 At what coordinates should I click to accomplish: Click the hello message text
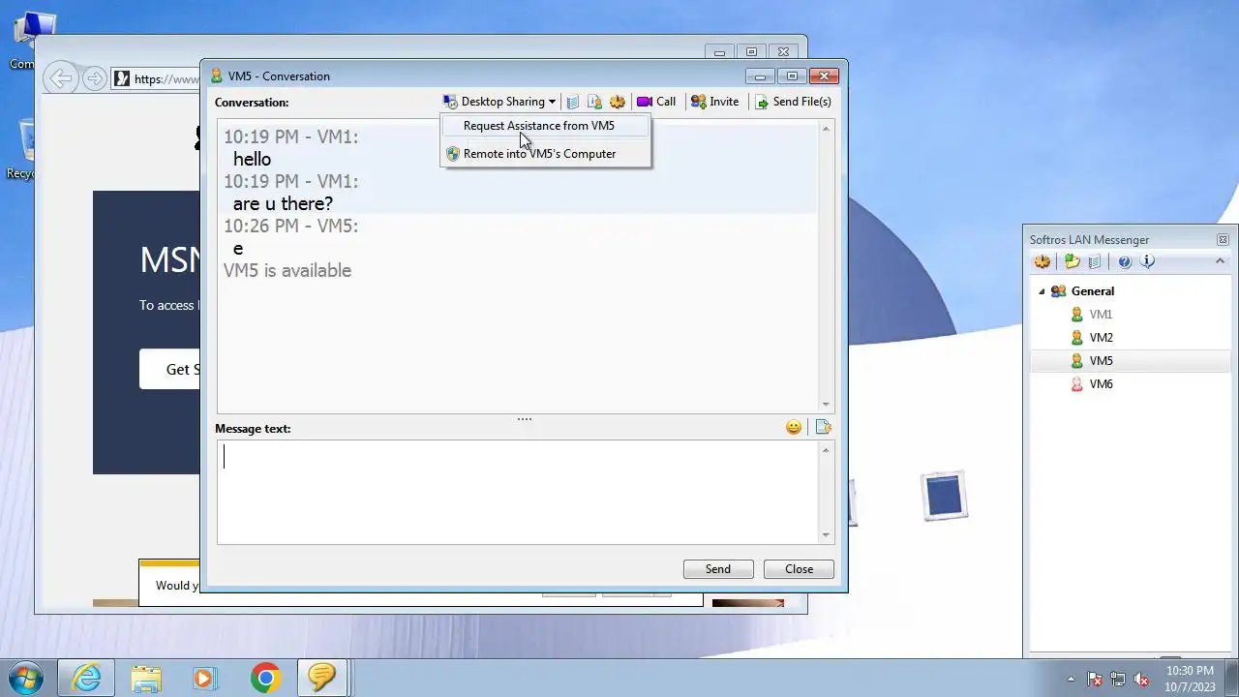[252, 159]
